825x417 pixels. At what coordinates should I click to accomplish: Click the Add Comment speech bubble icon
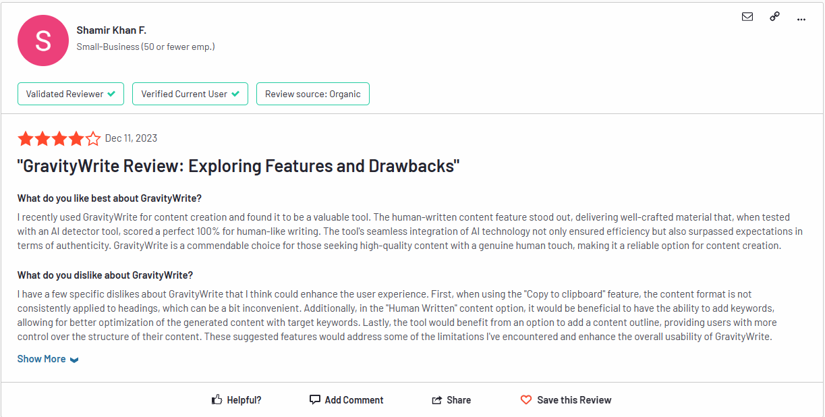315,399
